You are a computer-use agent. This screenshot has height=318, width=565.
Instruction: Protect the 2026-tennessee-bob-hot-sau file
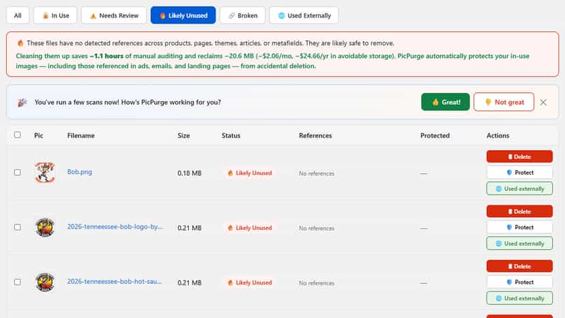(519, 283)
